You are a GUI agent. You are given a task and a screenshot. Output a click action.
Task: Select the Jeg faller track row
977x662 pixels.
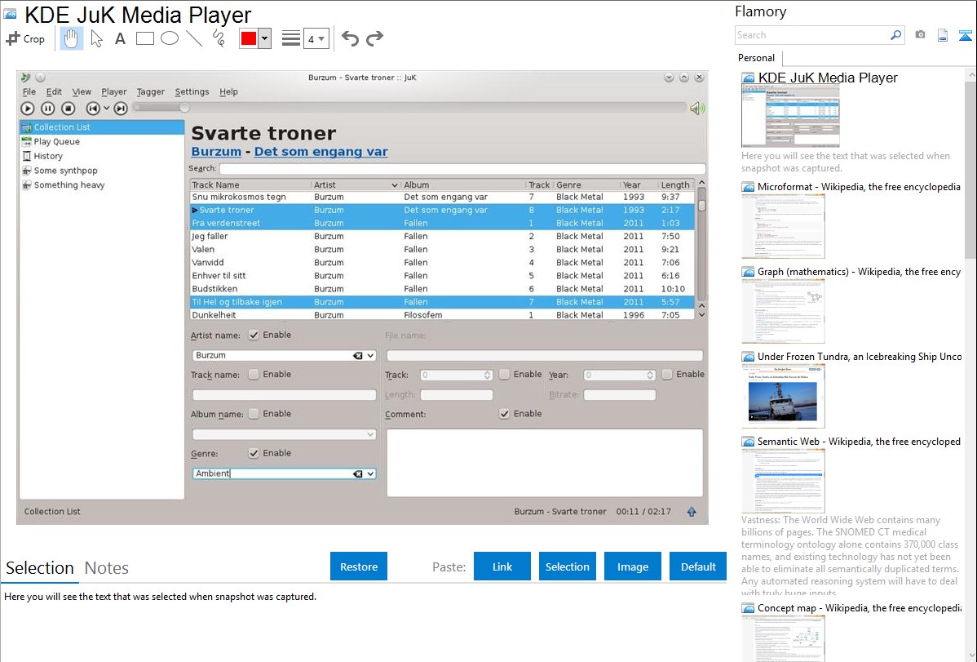coord(442,237)
